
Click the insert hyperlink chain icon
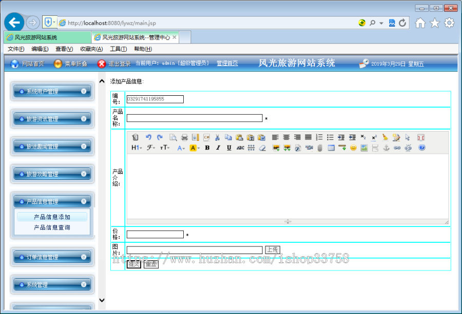tap(397, 149)
